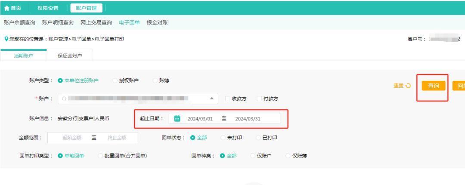
Task: Click 安徽分行|支票户|人民币 account info text
Action: 84,119
